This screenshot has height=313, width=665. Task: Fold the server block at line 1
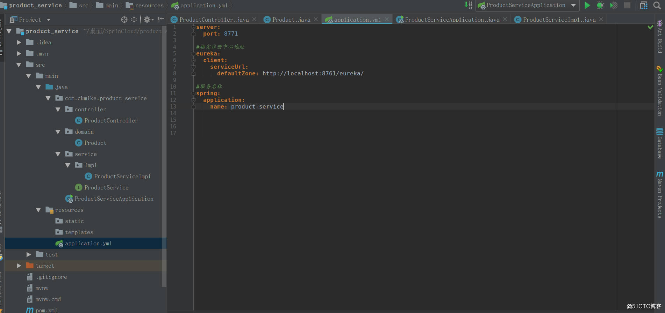(193, 27)
